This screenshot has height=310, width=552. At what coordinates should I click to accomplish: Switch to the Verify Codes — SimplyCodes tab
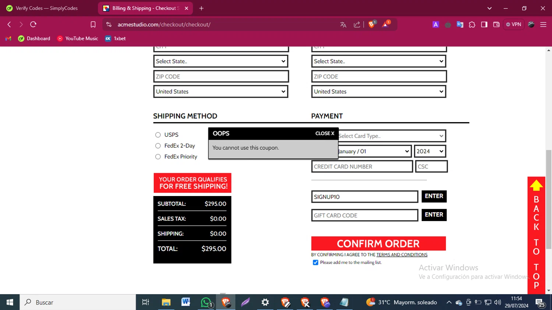tap(47, 8)
